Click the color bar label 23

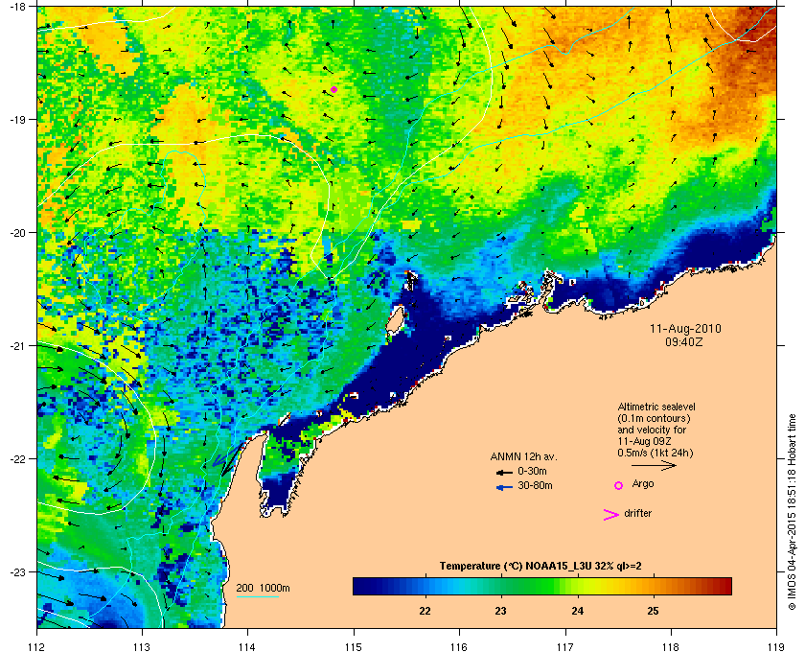[500, 611]
